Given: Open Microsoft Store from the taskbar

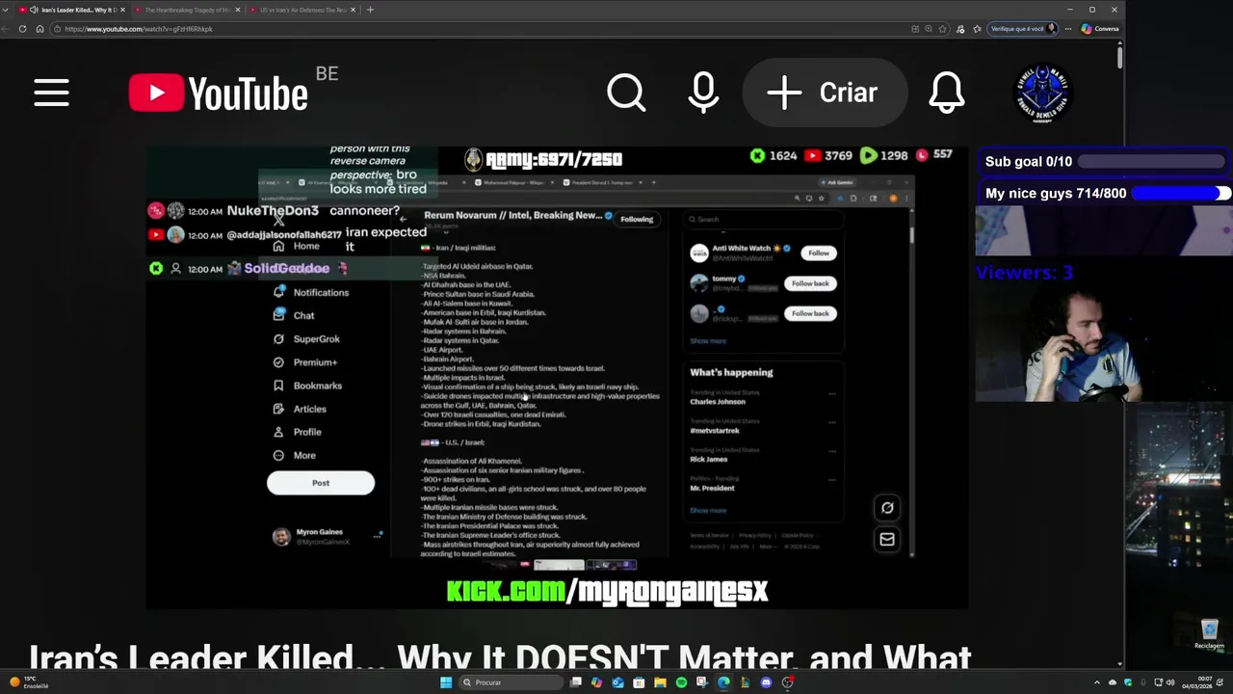Looking at the screenshot, I should 639,682.
